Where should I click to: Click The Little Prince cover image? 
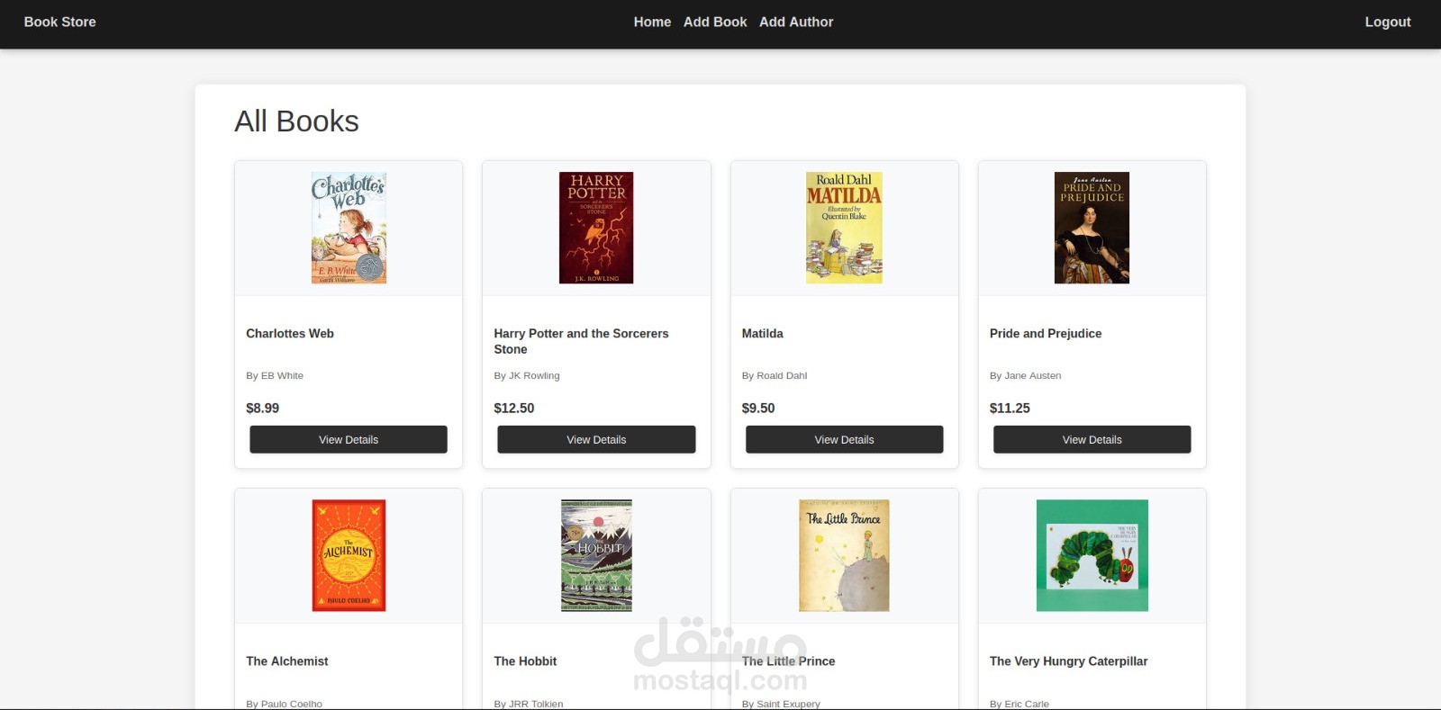pyautogui.click(x=844, y=555)
